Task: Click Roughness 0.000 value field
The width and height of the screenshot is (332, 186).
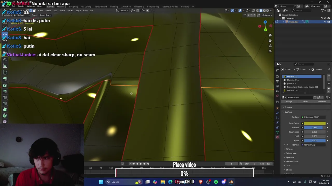Action: (x=315, y=132)
